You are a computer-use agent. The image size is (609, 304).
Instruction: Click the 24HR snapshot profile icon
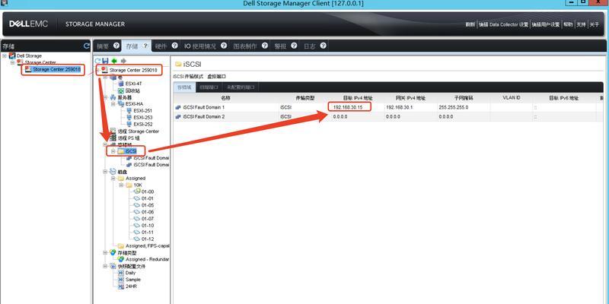[121, 287]
